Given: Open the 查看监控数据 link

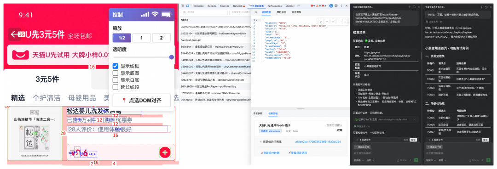Looking at the screenshot, I should coord(270,153).
